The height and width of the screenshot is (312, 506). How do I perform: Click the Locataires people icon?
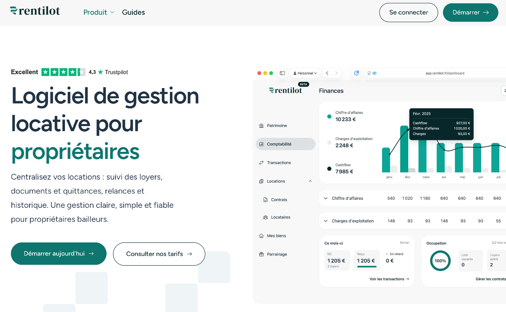click(265, 218)
